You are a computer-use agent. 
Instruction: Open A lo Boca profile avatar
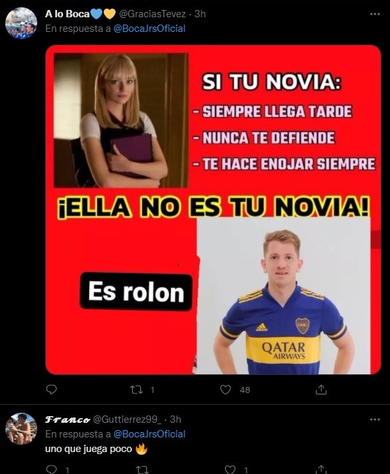21,23
